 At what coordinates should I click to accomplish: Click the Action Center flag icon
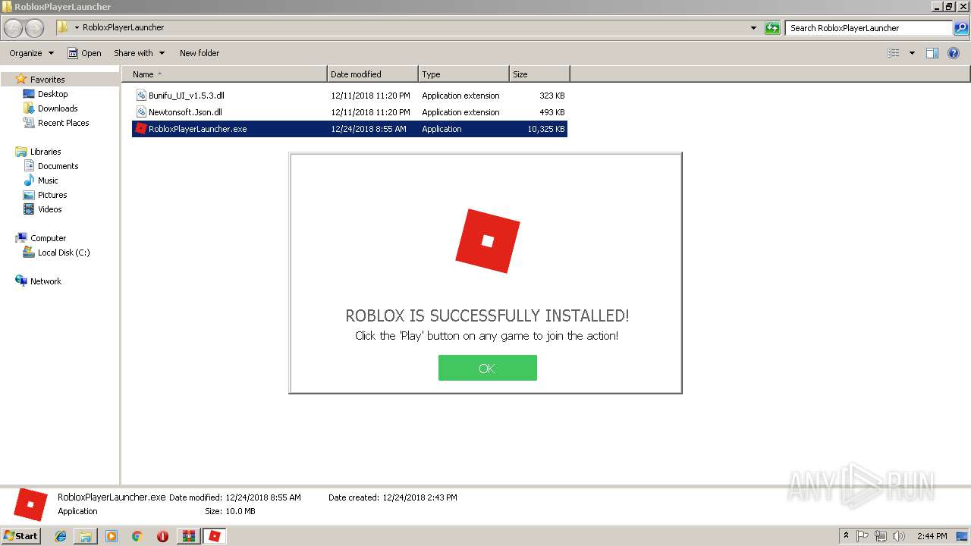coord(863,536)
